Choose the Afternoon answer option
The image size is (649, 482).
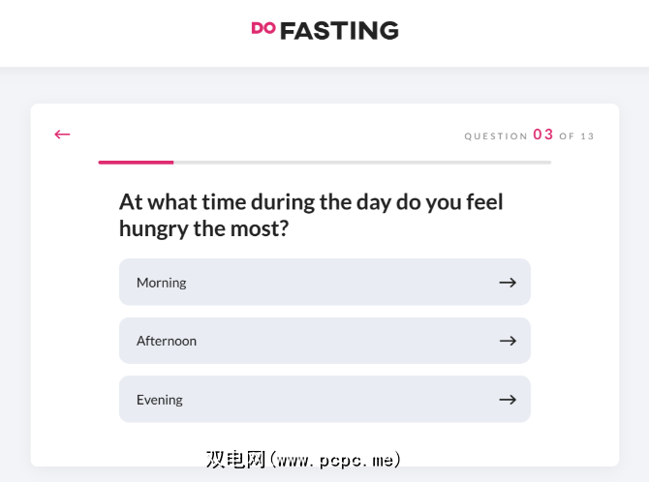pos(324,341)
